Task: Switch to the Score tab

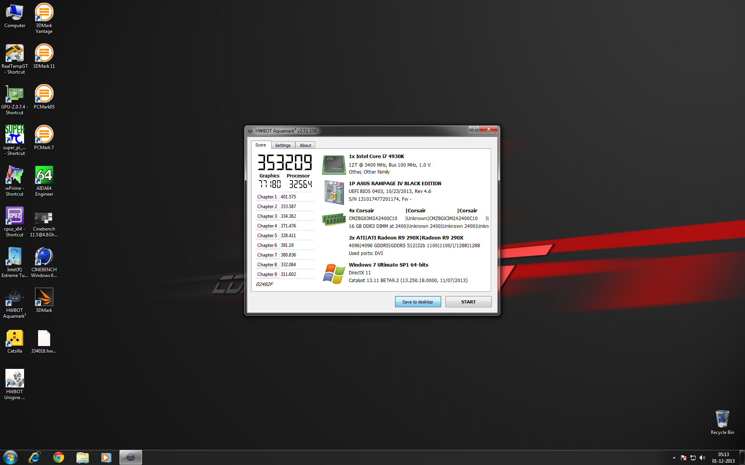Action: (261, 145)
